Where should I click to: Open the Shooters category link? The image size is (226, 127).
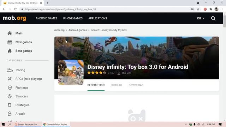(22, 96)
